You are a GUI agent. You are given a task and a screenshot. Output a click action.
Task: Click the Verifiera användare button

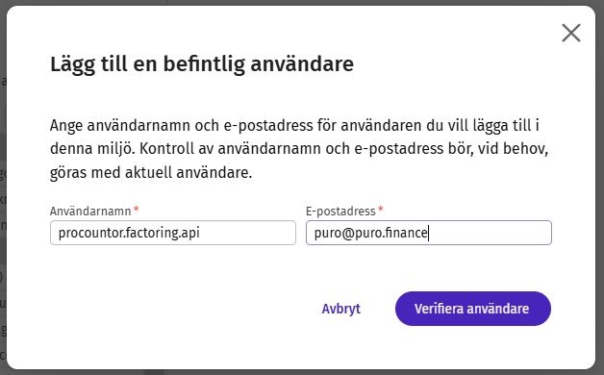pos(472,309)
